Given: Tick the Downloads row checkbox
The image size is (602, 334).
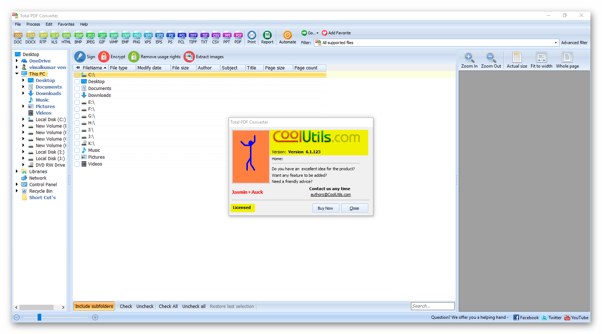Looking at the screenshot, I should coord(77,95).
